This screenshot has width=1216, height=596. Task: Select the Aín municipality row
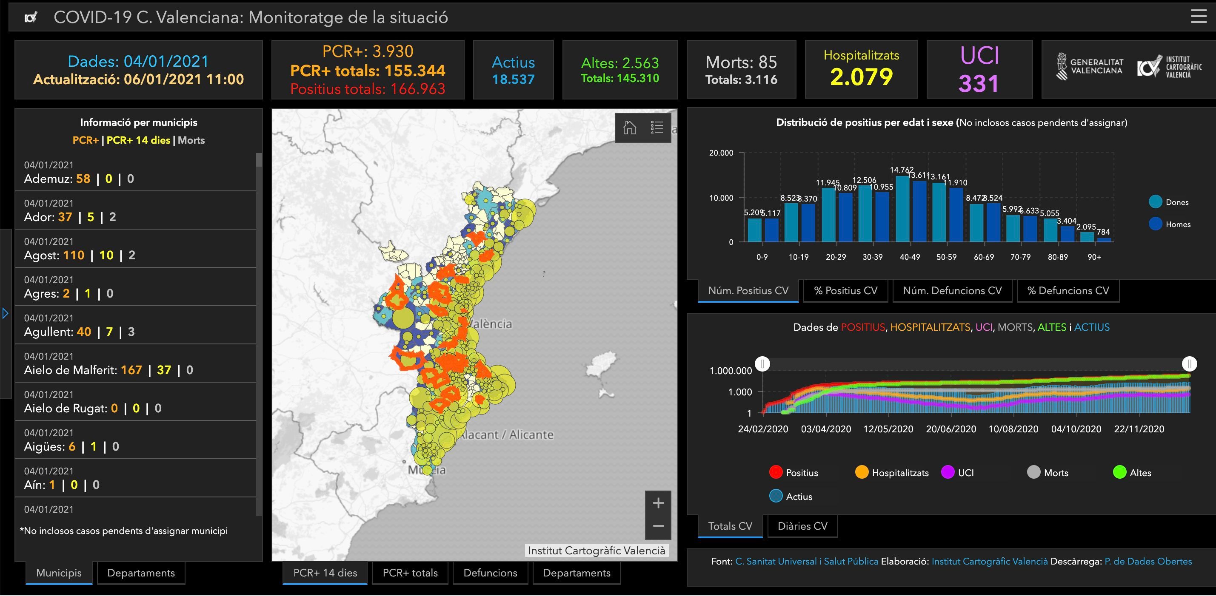coord(135,478)
